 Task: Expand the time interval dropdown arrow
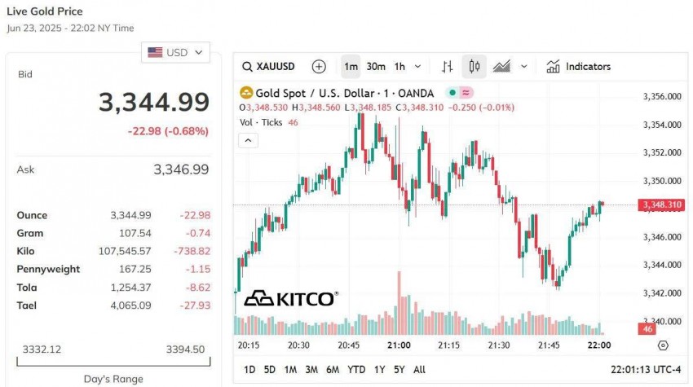418,67
